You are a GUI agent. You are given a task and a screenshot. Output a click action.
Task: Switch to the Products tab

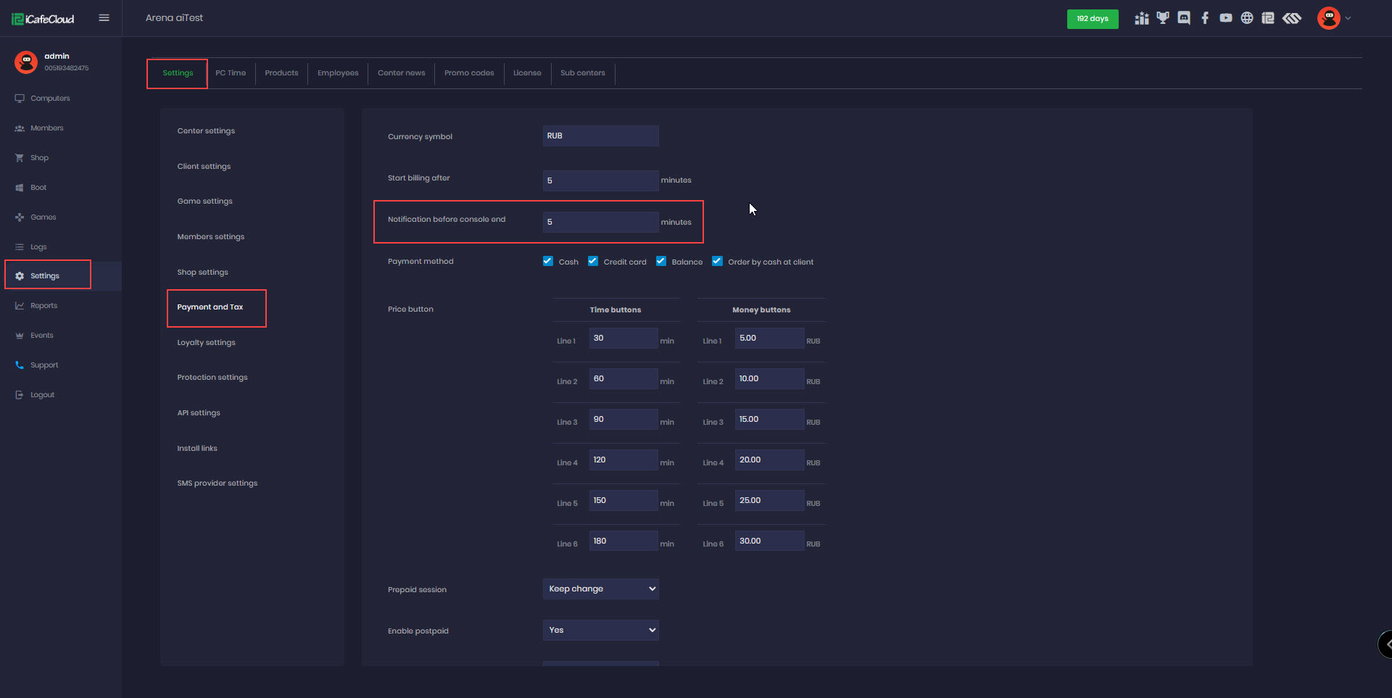point(281,73)
